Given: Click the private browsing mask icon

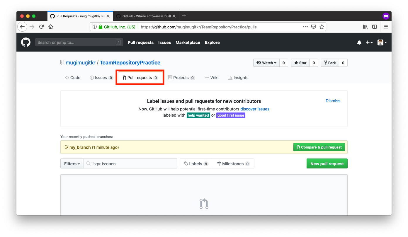Looking at the screenshot, I should tap(386, 16).
